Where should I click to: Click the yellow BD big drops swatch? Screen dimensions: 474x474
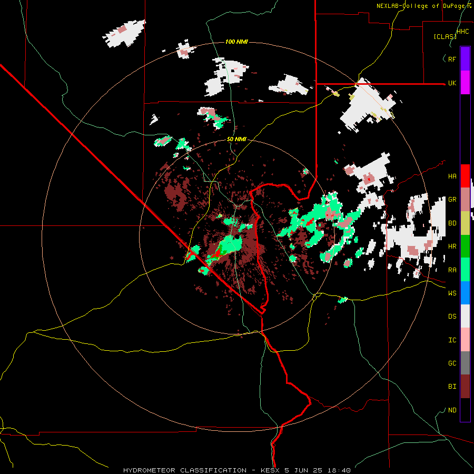[x=465, y=223]
